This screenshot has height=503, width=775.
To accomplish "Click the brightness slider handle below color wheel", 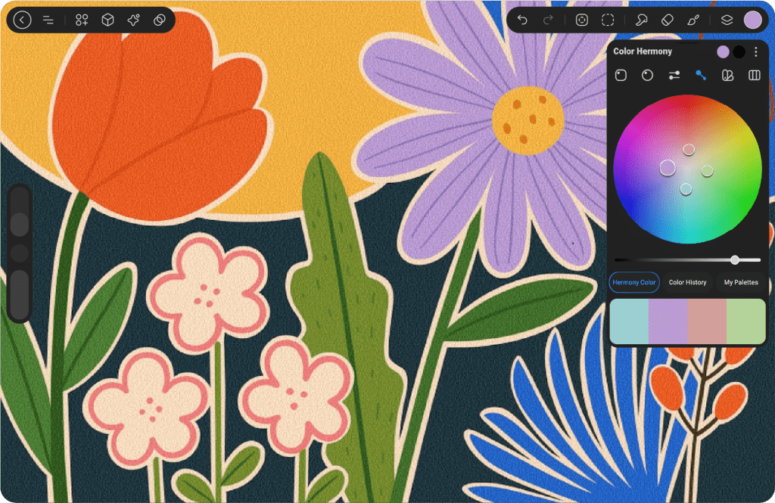I will [734, 259].
